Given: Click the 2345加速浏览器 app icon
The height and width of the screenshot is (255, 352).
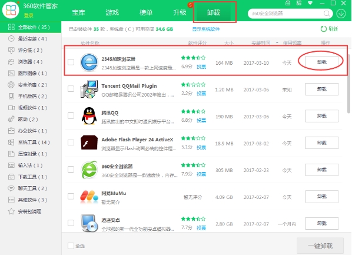Looking at the screenshot, I should click(89, 62).
